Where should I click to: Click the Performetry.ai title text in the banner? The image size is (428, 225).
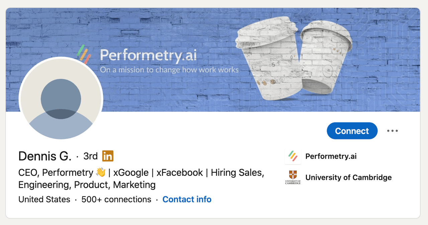pos(148,55)
